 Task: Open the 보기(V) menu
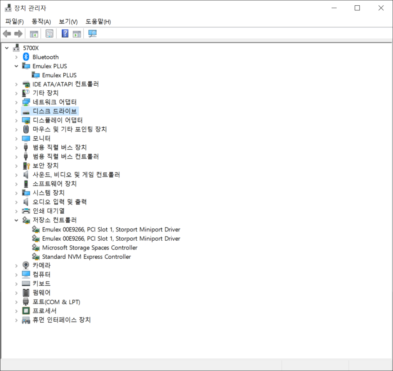pyautogui.click(x=68, y=22)
